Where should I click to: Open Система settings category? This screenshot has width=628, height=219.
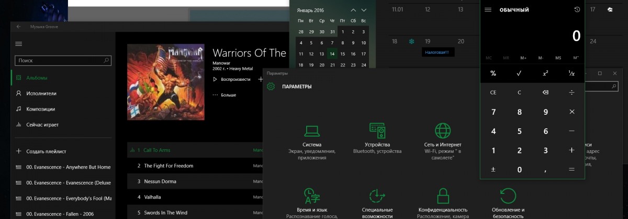312,142
